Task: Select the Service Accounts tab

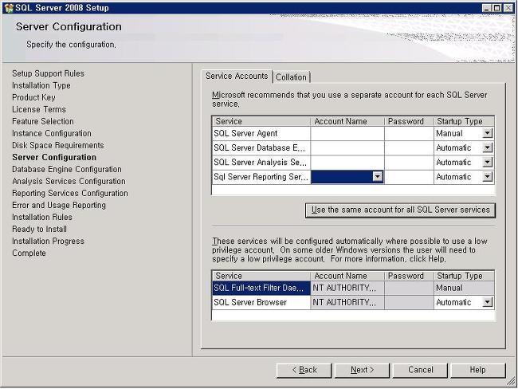Action: point(237,76)
